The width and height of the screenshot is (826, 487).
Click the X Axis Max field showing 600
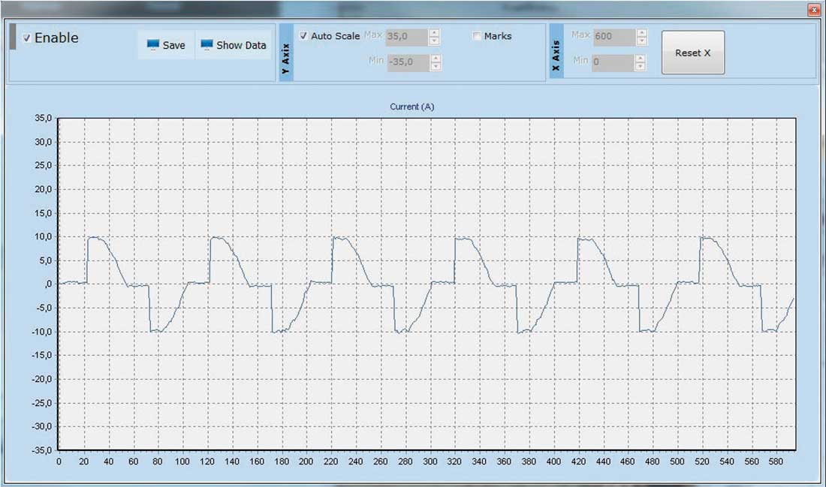614,37
